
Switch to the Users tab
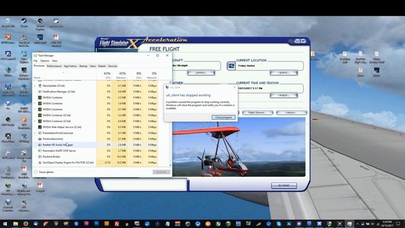pos(93,66)
